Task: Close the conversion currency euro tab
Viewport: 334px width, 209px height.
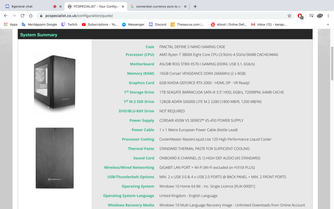Action: [x=185, y=7]
